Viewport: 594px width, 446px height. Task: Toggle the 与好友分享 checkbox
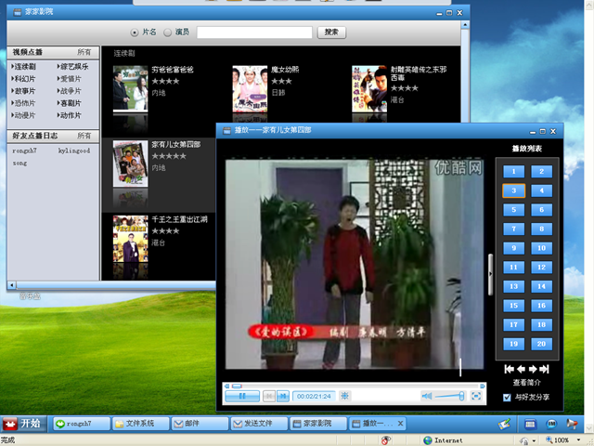click(x=507, y=398)
